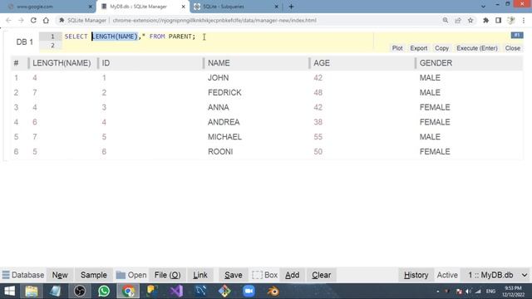Zoom icon in address bar
532x299 pixels.
click(446, 20)
